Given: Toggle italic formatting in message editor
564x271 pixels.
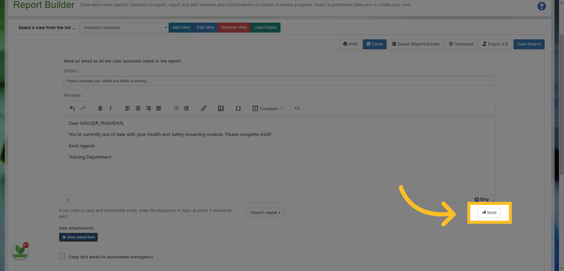Looking at the screenshot, I should pyautogui.click(x=110, y=108).
